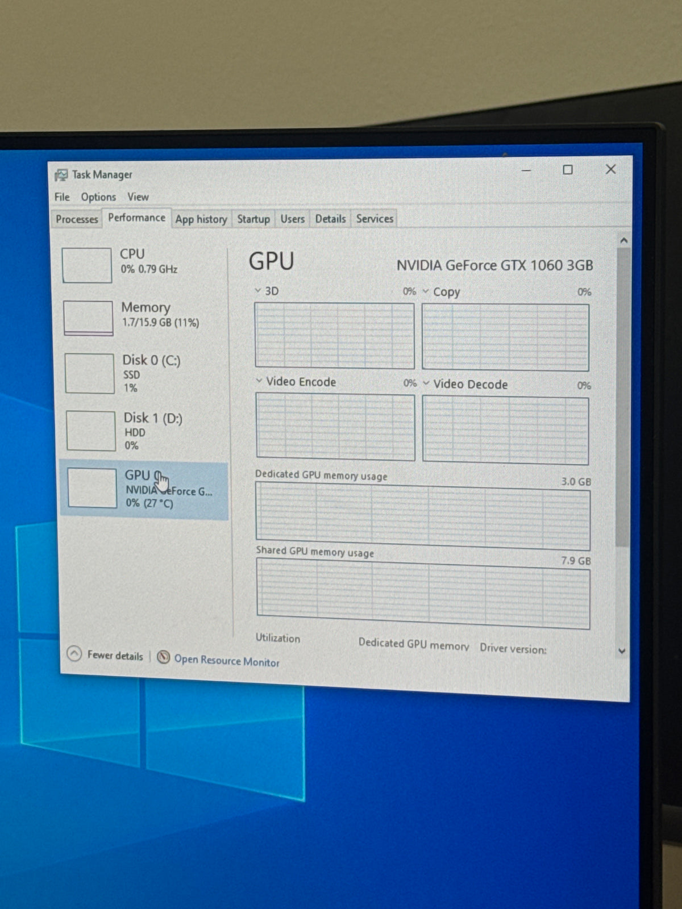The width and height of the screenshot is (682, 909).
Task: Go to the Users tab
Action: tap(293, 219)
